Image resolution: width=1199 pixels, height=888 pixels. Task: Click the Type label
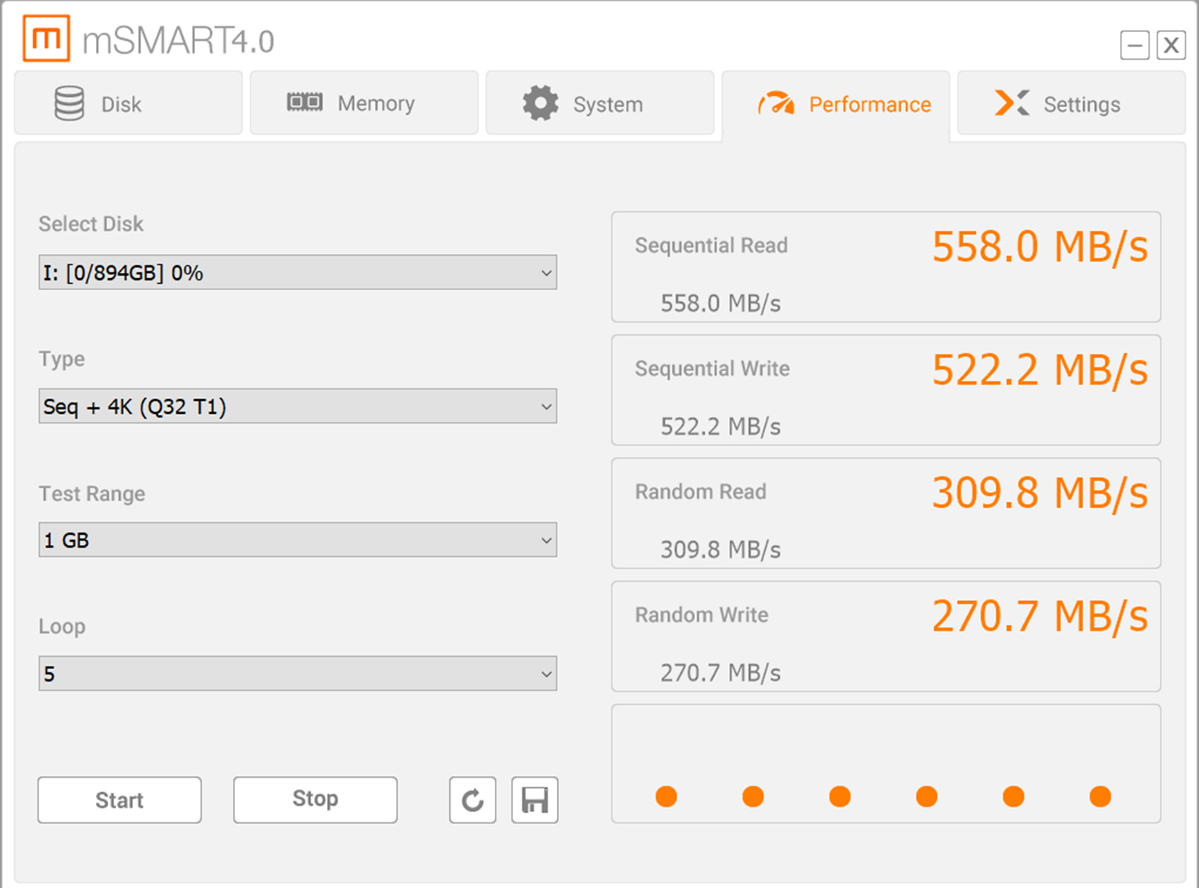pos(62,359)
